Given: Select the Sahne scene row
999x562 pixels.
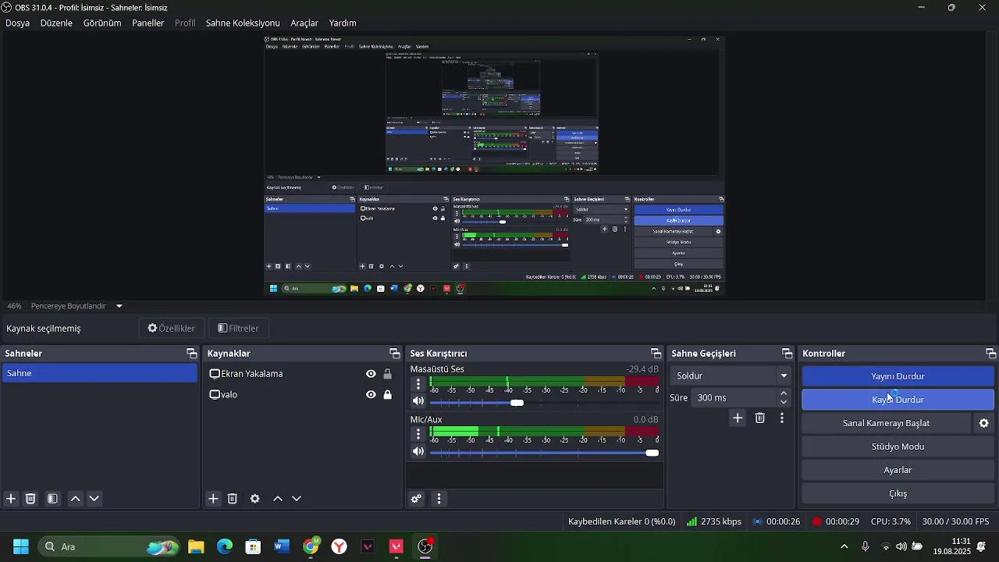Looking at the screenshot, I should (x=100, y=373).
